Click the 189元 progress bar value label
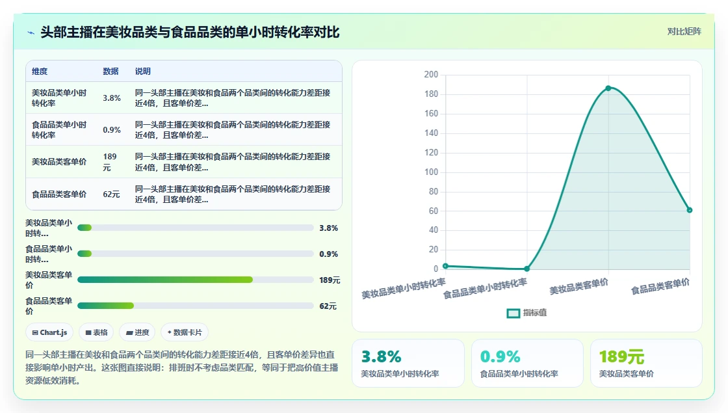The width and height of the screenshot is (728, 413). (x=330, y=280)
